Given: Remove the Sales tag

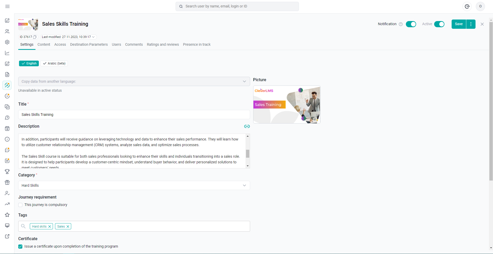Looking at the screenshot, I should (x=68, y=227).
